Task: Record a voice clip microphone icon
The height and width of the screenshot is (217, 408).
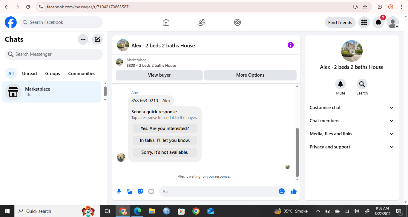Action: pyautogui.click(x=119, y=191)
